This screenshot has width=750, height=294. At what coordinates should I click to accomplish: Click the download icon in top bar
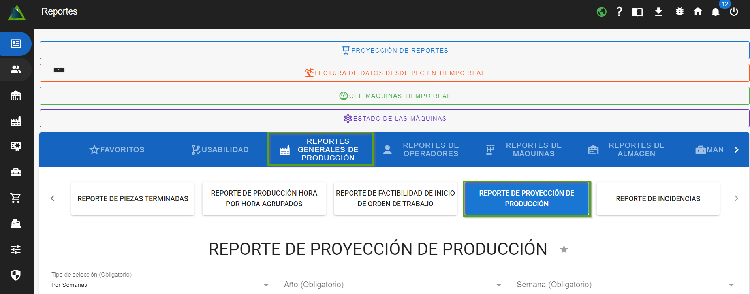pos(658,12)
